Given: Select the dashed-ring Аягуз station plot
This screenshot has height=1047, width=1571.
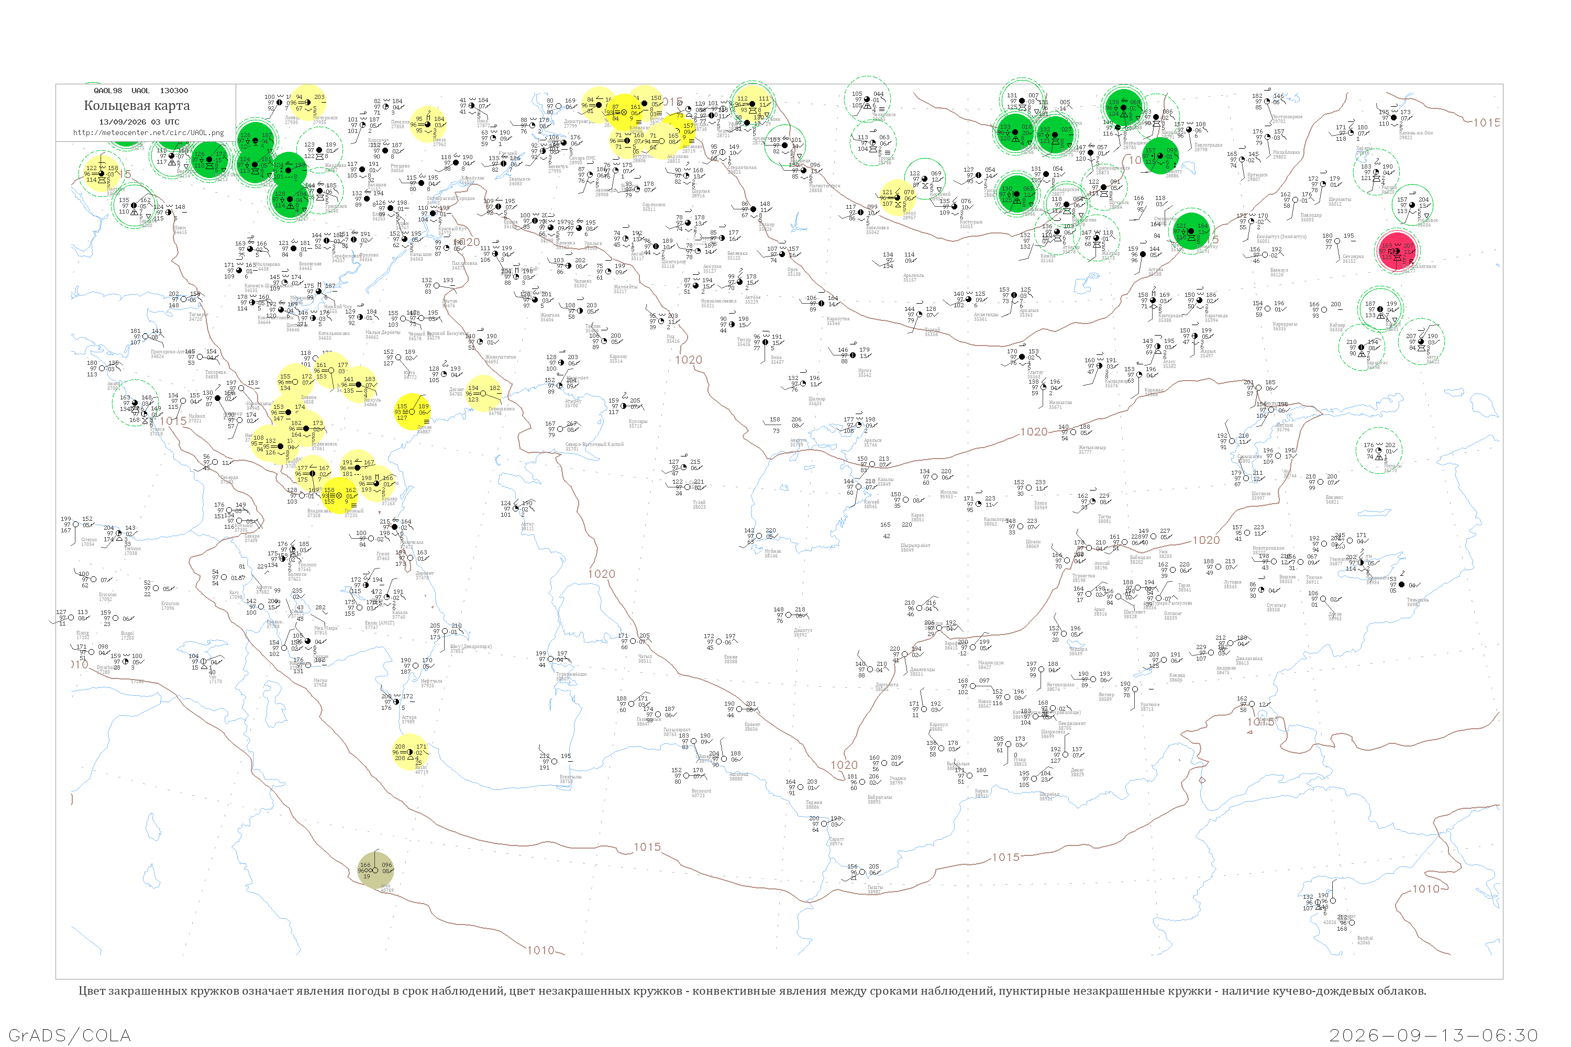Looking at the screenshot, I should (1421, 342).
